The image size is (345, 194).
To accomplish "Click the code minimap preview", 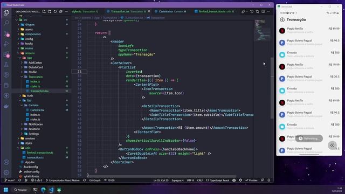I will point(263,30).
